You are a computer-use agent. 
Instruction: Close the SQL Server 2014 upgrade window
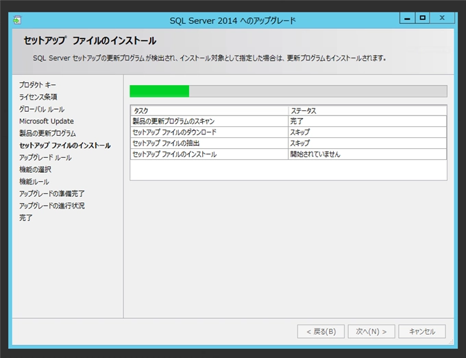[x=442, y=18]
